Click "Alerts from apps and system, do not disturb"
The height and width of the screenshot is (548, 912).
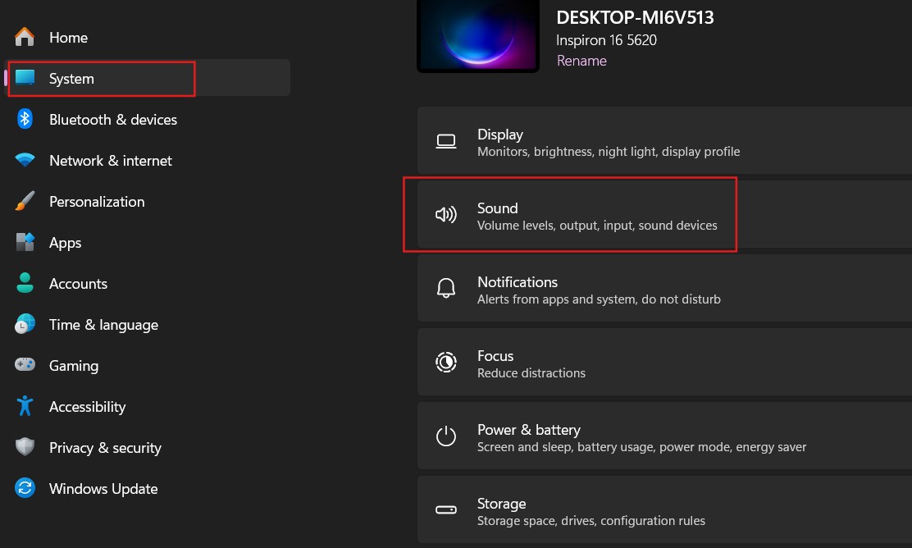click(599, 299)
